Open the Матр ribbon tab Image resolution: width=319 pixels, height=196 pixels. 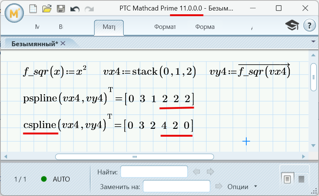pos(109,27)
